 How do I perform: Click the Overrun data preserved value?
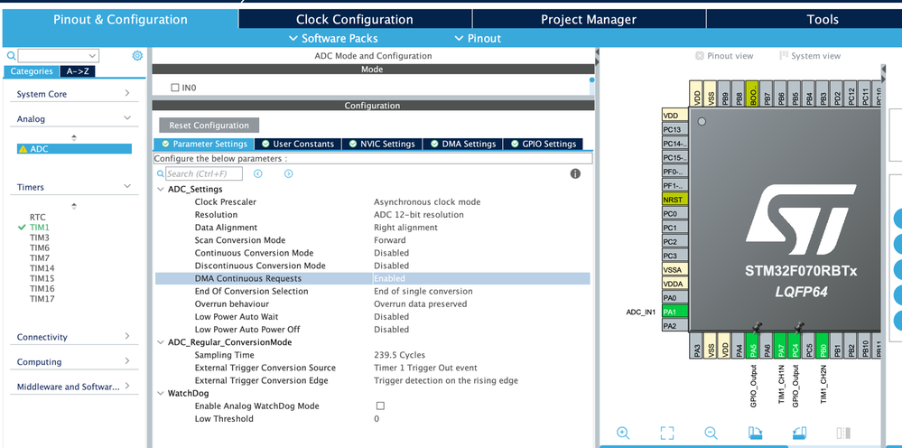[421, 303]
